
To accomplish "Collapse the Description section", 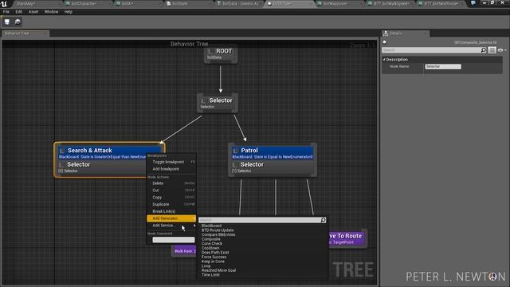I will coord(384,60).
